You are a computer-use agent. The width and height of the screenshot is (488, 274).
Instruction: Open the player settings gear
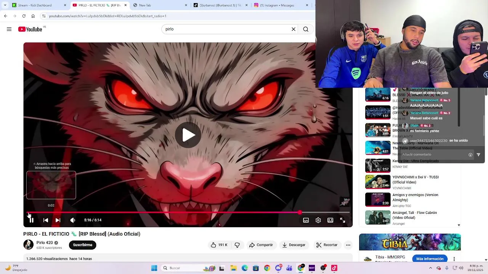[318, 220]
